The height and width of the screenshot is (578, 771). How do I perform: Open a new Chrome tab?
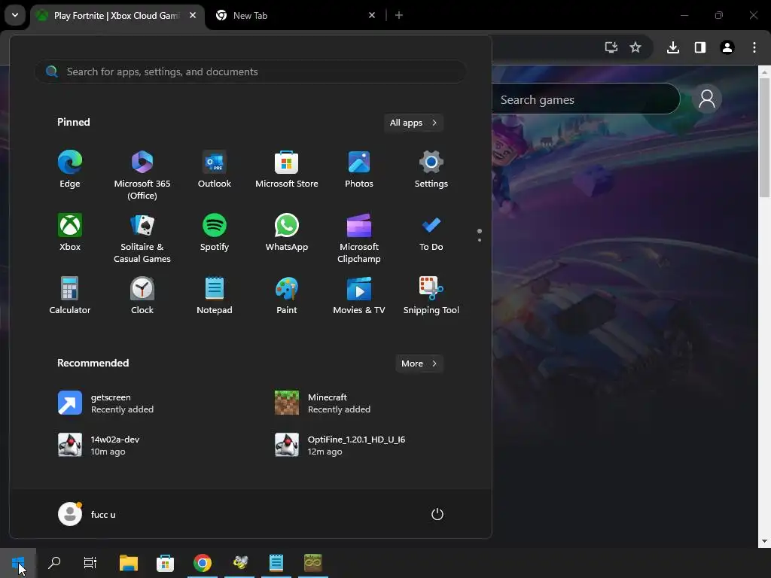pyautogui.click(x=399, y=15)
